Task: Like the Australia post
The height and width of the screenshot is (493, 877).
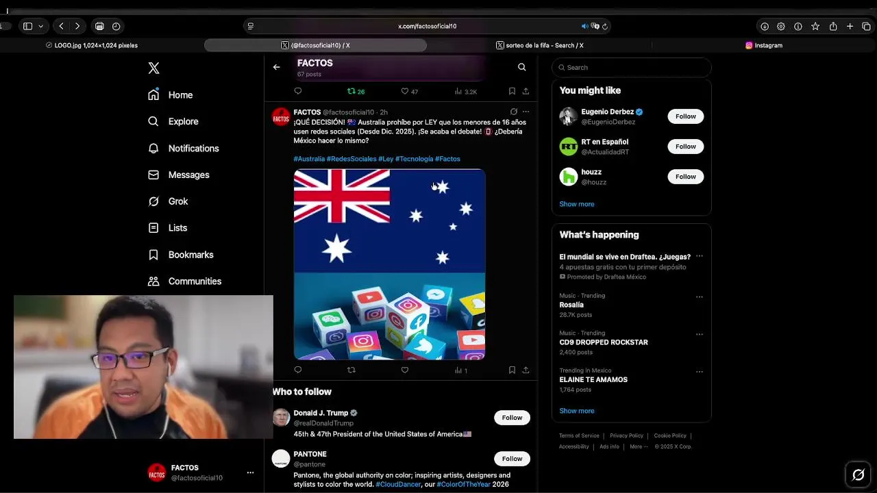Action: 405,370
